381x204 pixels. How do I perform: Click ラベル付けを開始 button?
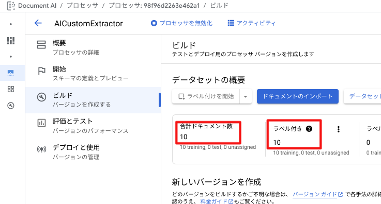(206, 96)
